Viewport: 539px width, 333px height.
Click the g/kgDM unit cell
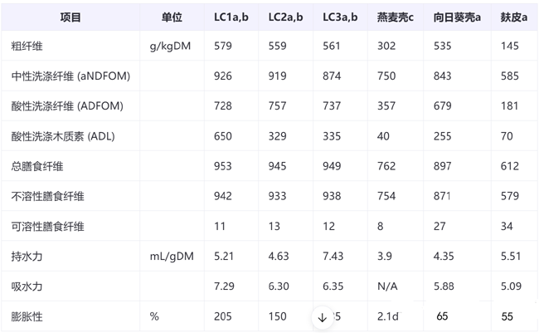(x=171, y=47)
